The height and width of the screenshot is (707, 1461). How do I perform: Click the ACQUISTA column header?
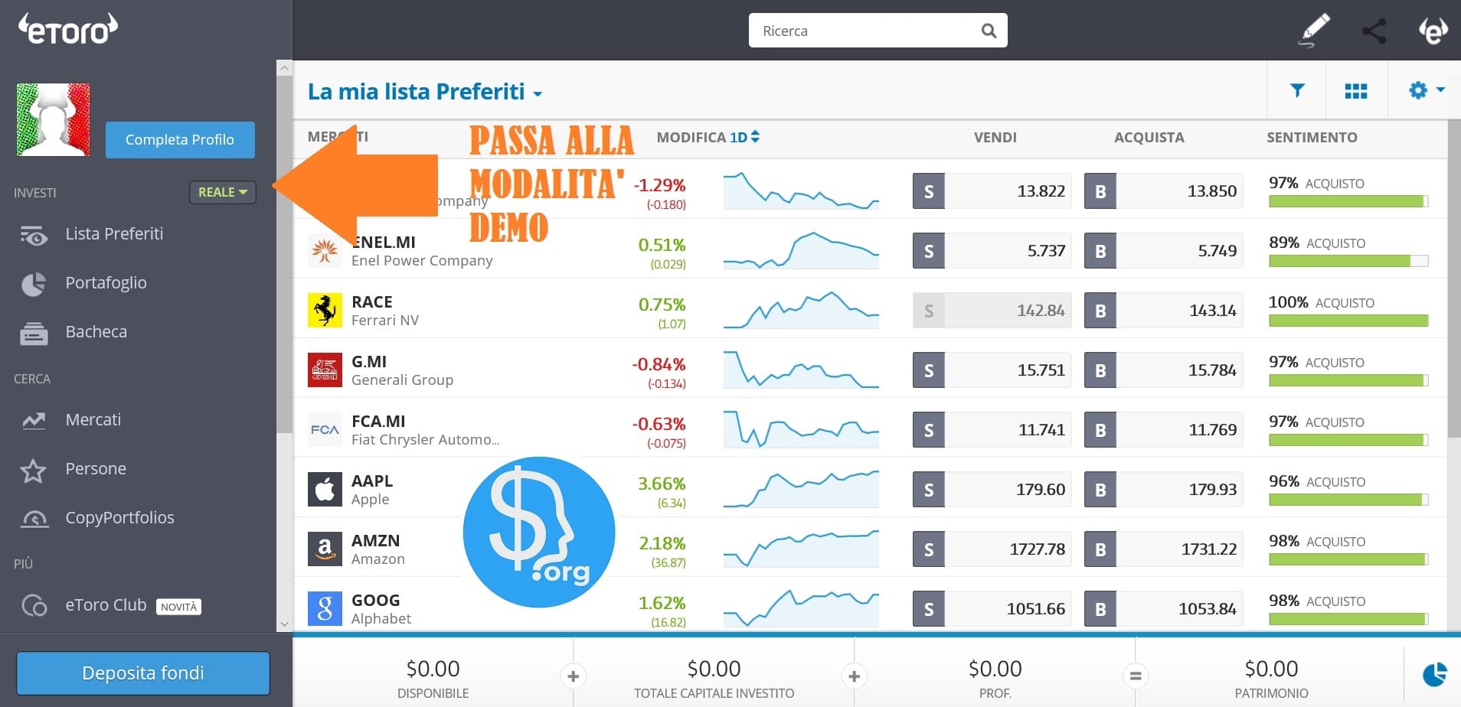pyautogui.click(x=1149, y=137)
